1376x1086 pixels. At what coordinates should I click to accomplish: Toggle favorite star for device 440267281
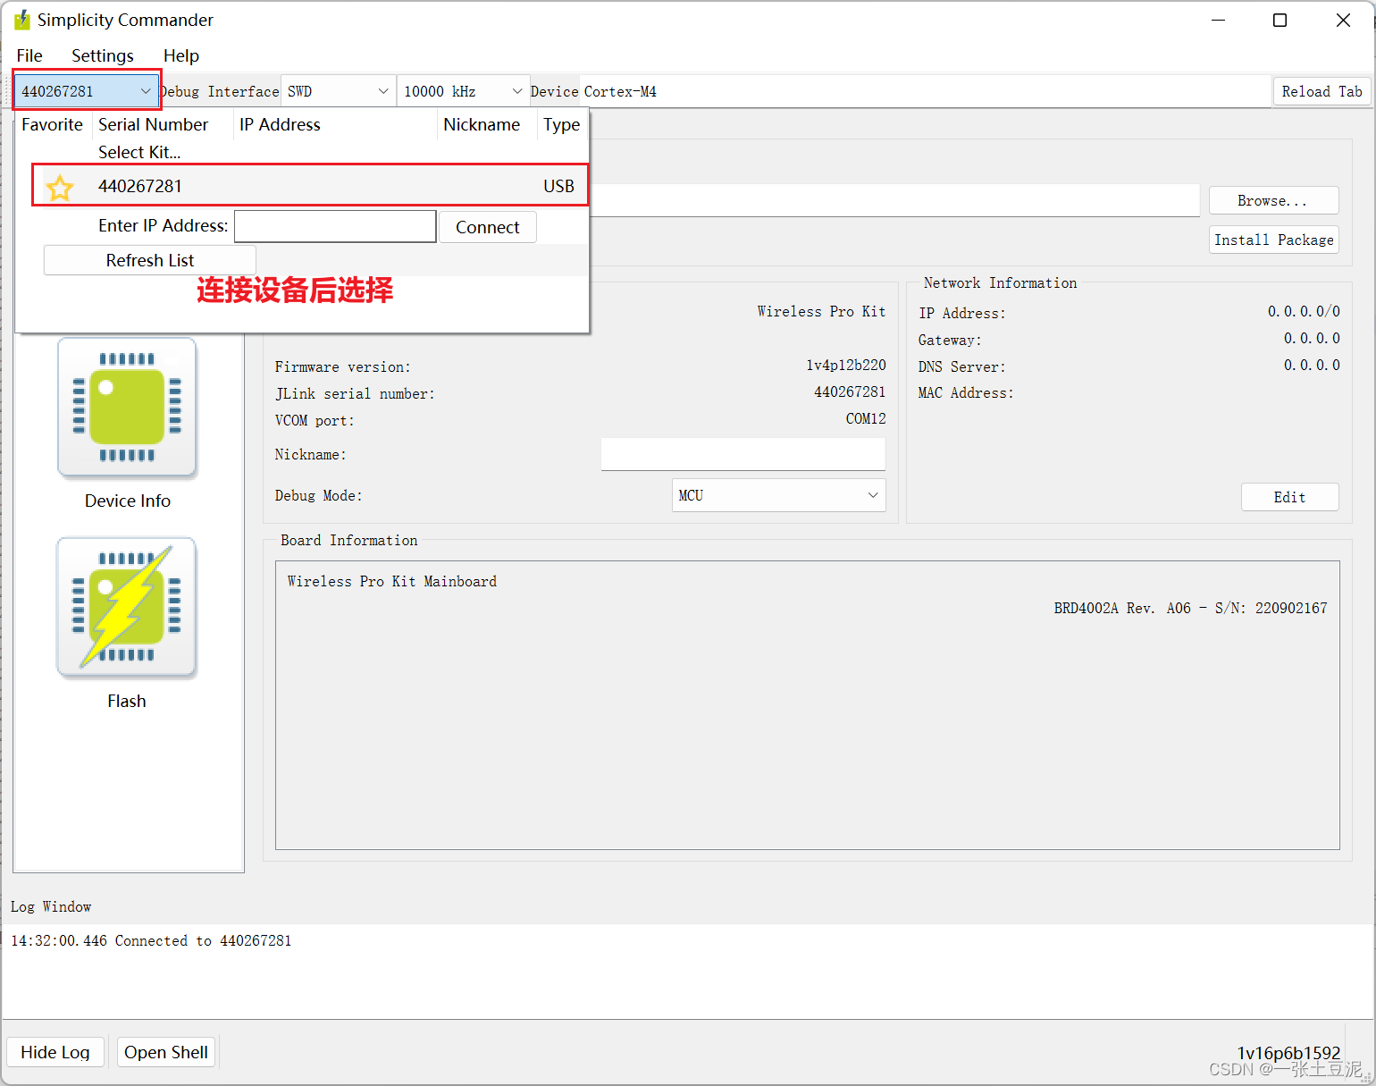coord(60,188)
